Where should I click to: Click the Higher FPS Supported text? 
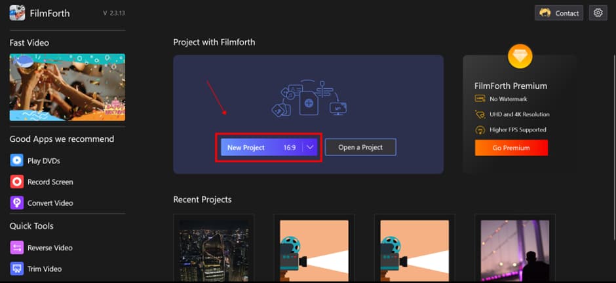pos(518,130)
